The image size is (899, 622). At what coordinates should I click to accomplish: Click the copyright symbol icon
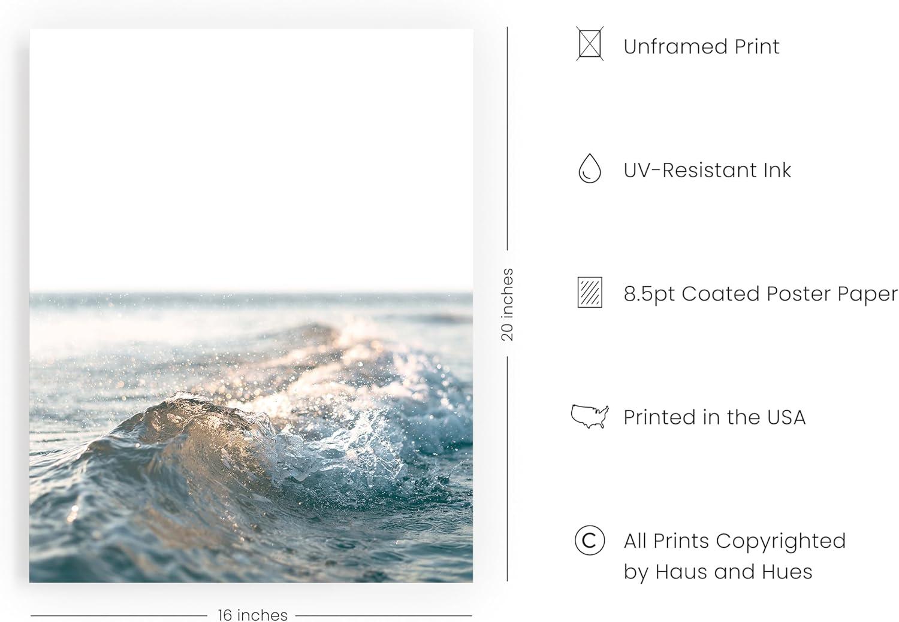pos(589,541)
